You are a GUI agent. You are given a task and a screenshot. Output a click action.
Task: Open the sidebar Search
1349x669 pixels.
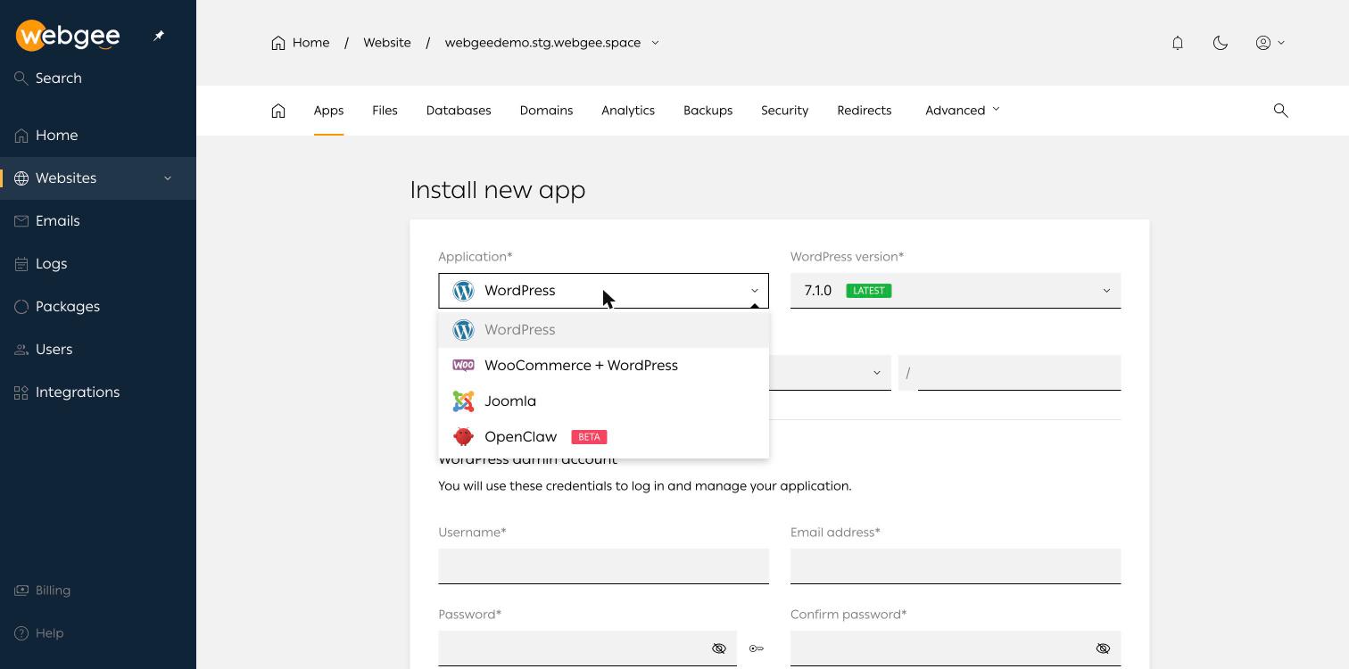tap(49, 78)
